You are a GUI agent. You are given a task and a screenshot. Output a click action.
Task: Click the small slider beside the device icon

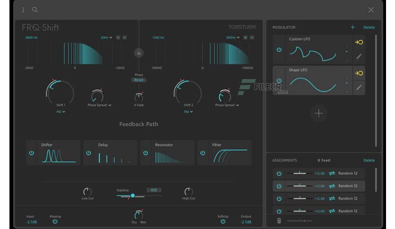(300, 221)
